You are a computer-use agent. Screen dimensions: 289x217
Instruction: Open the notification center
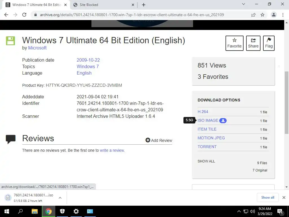pos(280,211)
